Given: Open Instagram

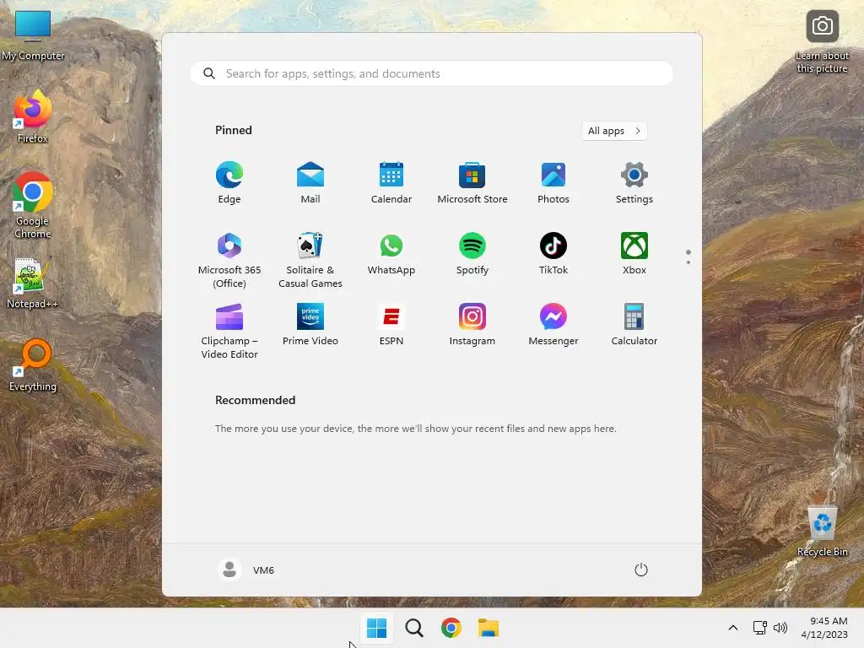Looking at the screenshot, I should [x=472, y=325].
